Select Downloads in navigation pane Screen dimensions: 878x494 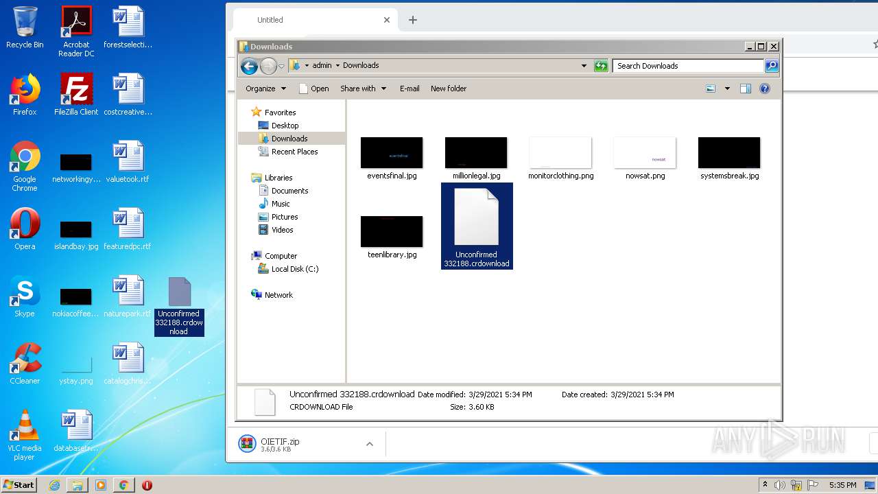pyautogui.click(x=289, y=139)
